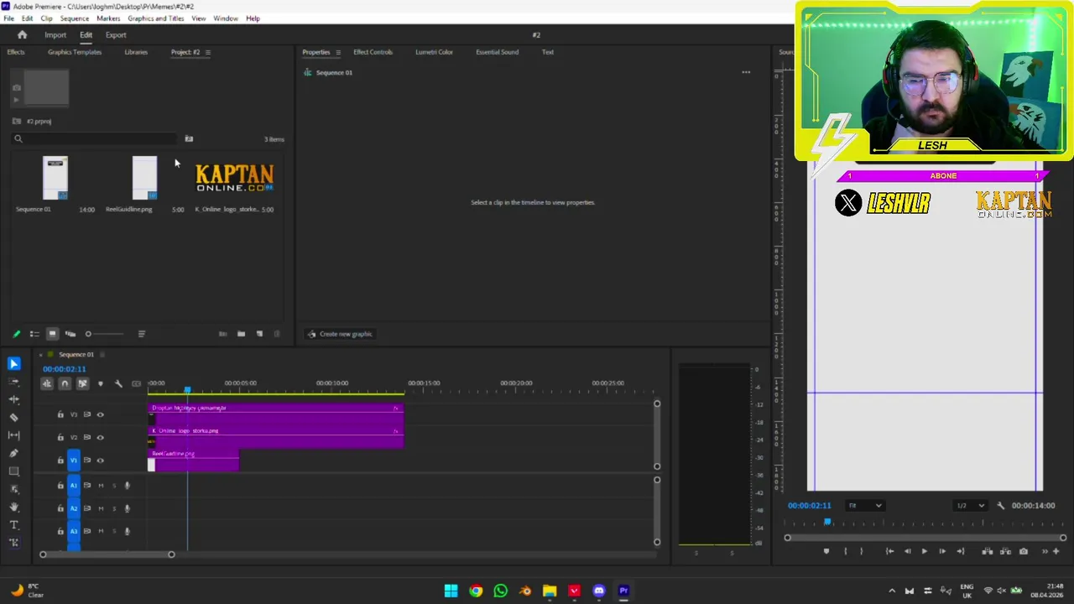The image size is (1074, 604).
Task: Select the Rectangle tool
Action: [x=13, y=471]
